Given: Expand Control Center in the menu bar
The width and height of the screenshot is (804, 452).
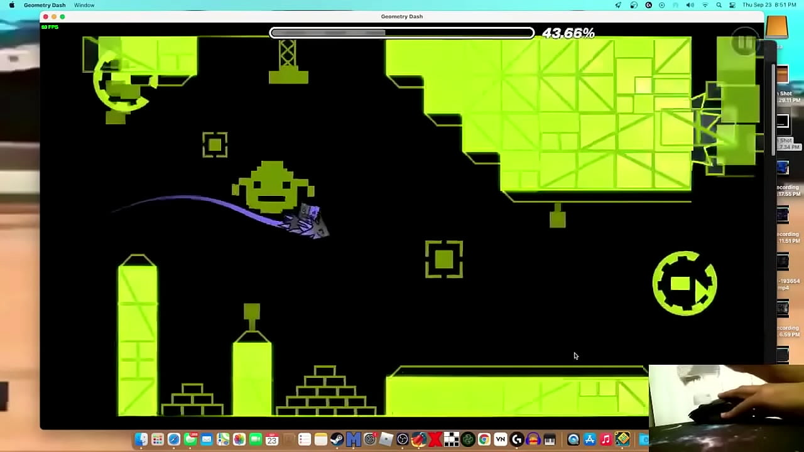Looking at the screenshot, I should (732, 5).
